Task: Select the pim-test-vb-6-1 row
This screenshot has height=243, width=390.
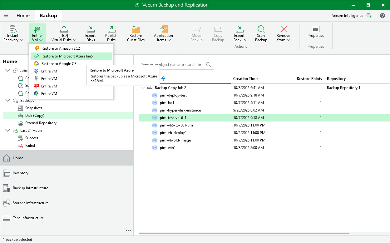Action: pyautogui.click(x=264, y=118)
